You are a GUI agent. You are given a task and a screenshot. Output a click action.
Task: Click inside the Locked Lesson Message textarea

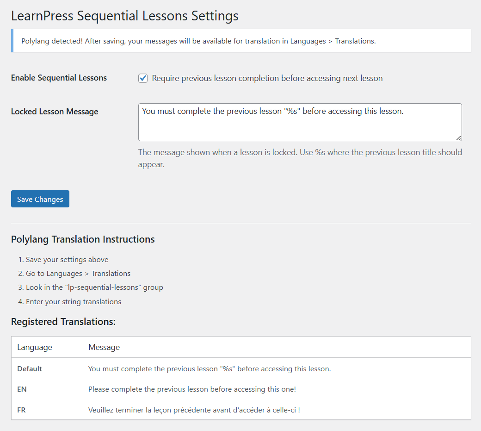pos(300,121)
